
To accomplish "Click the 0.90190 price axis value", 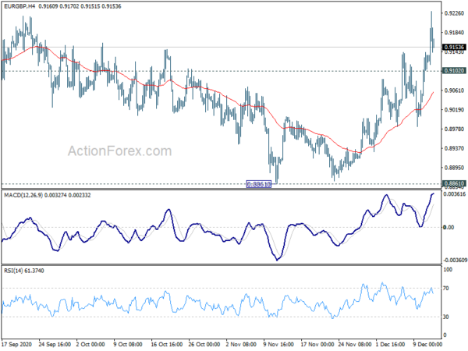I will [454, 110].
